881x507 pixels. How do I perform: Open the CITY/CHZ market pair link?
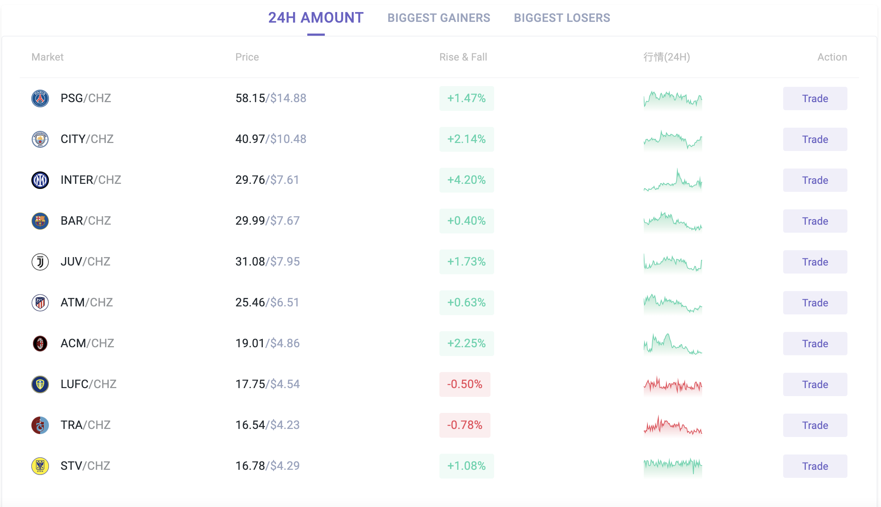point(87,139)
